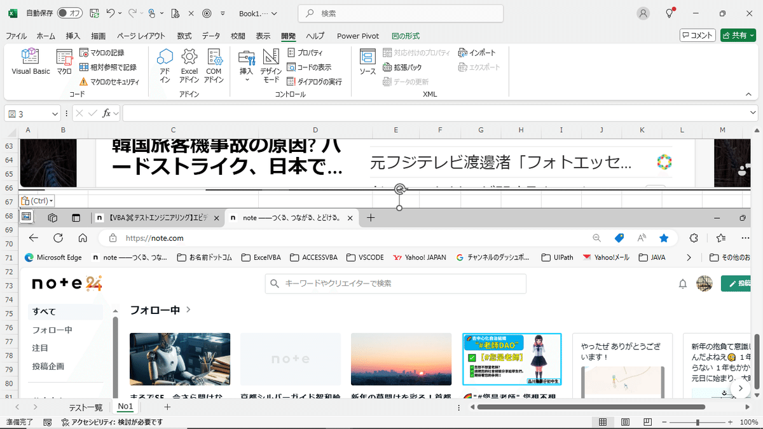763x429 pixels.
Task: Click 拡張パック in XML group
Action: click(402, 67)
